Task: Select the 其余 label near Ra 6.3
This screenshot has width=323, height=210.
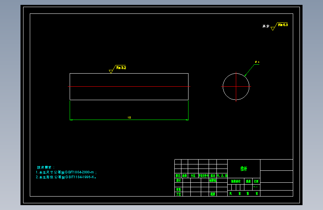Action: (266, 26)
